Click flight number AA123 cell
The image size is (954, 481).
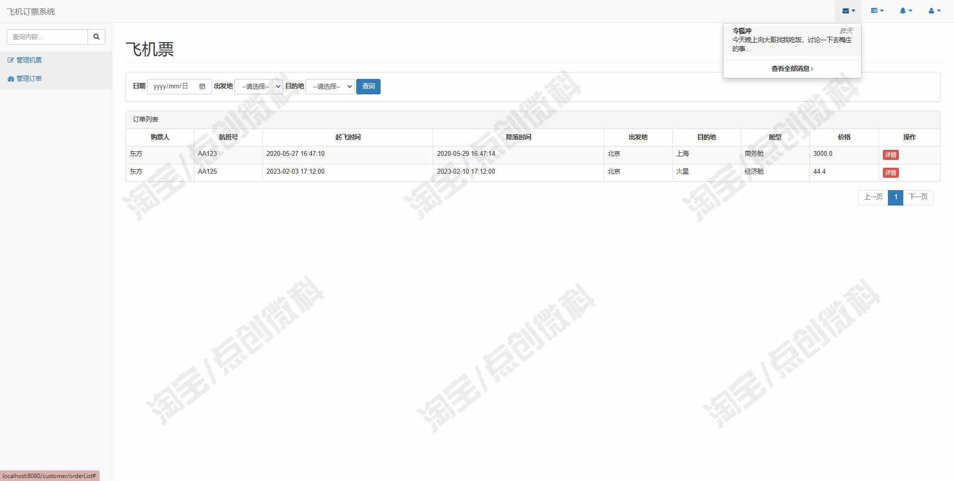(x=228, y=154)
